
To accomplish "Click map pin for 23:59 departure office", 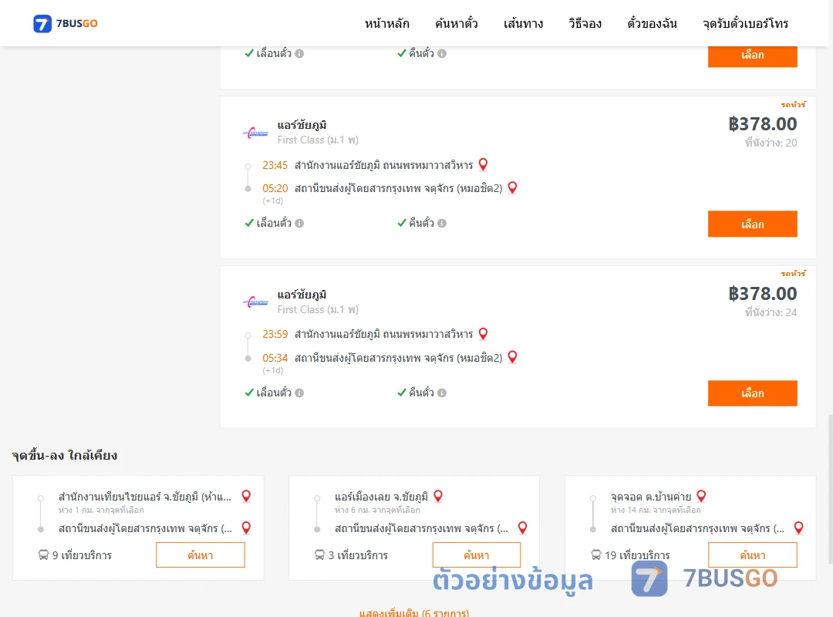I will pyautogui.click(x=483, y=334).
